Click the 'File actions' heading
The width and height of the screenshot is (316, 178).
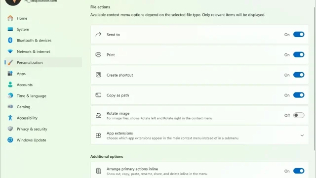click(x=100, y=7)
